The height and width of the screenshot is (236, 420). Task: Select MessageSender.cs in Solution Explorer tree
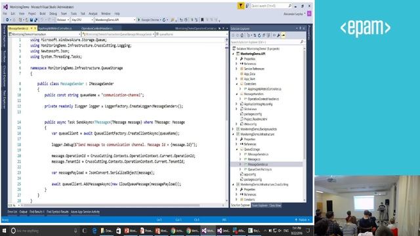tap(258, 165)
